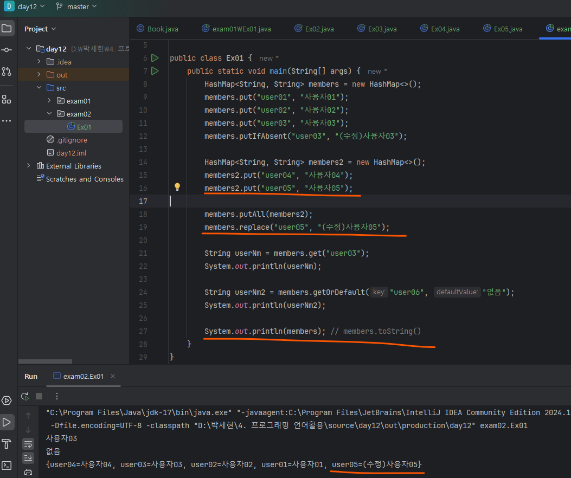Switch to the Book.java tab

tap(157, 29)
